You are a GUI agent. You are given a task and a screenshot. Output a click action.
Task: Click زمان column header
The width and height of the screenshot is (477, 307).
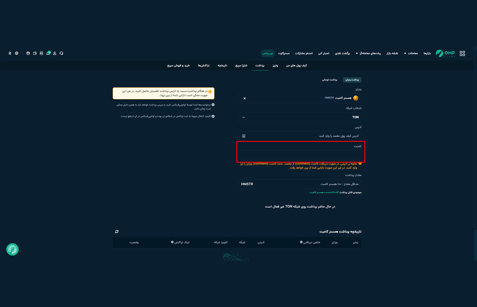(x=355, y=243)
